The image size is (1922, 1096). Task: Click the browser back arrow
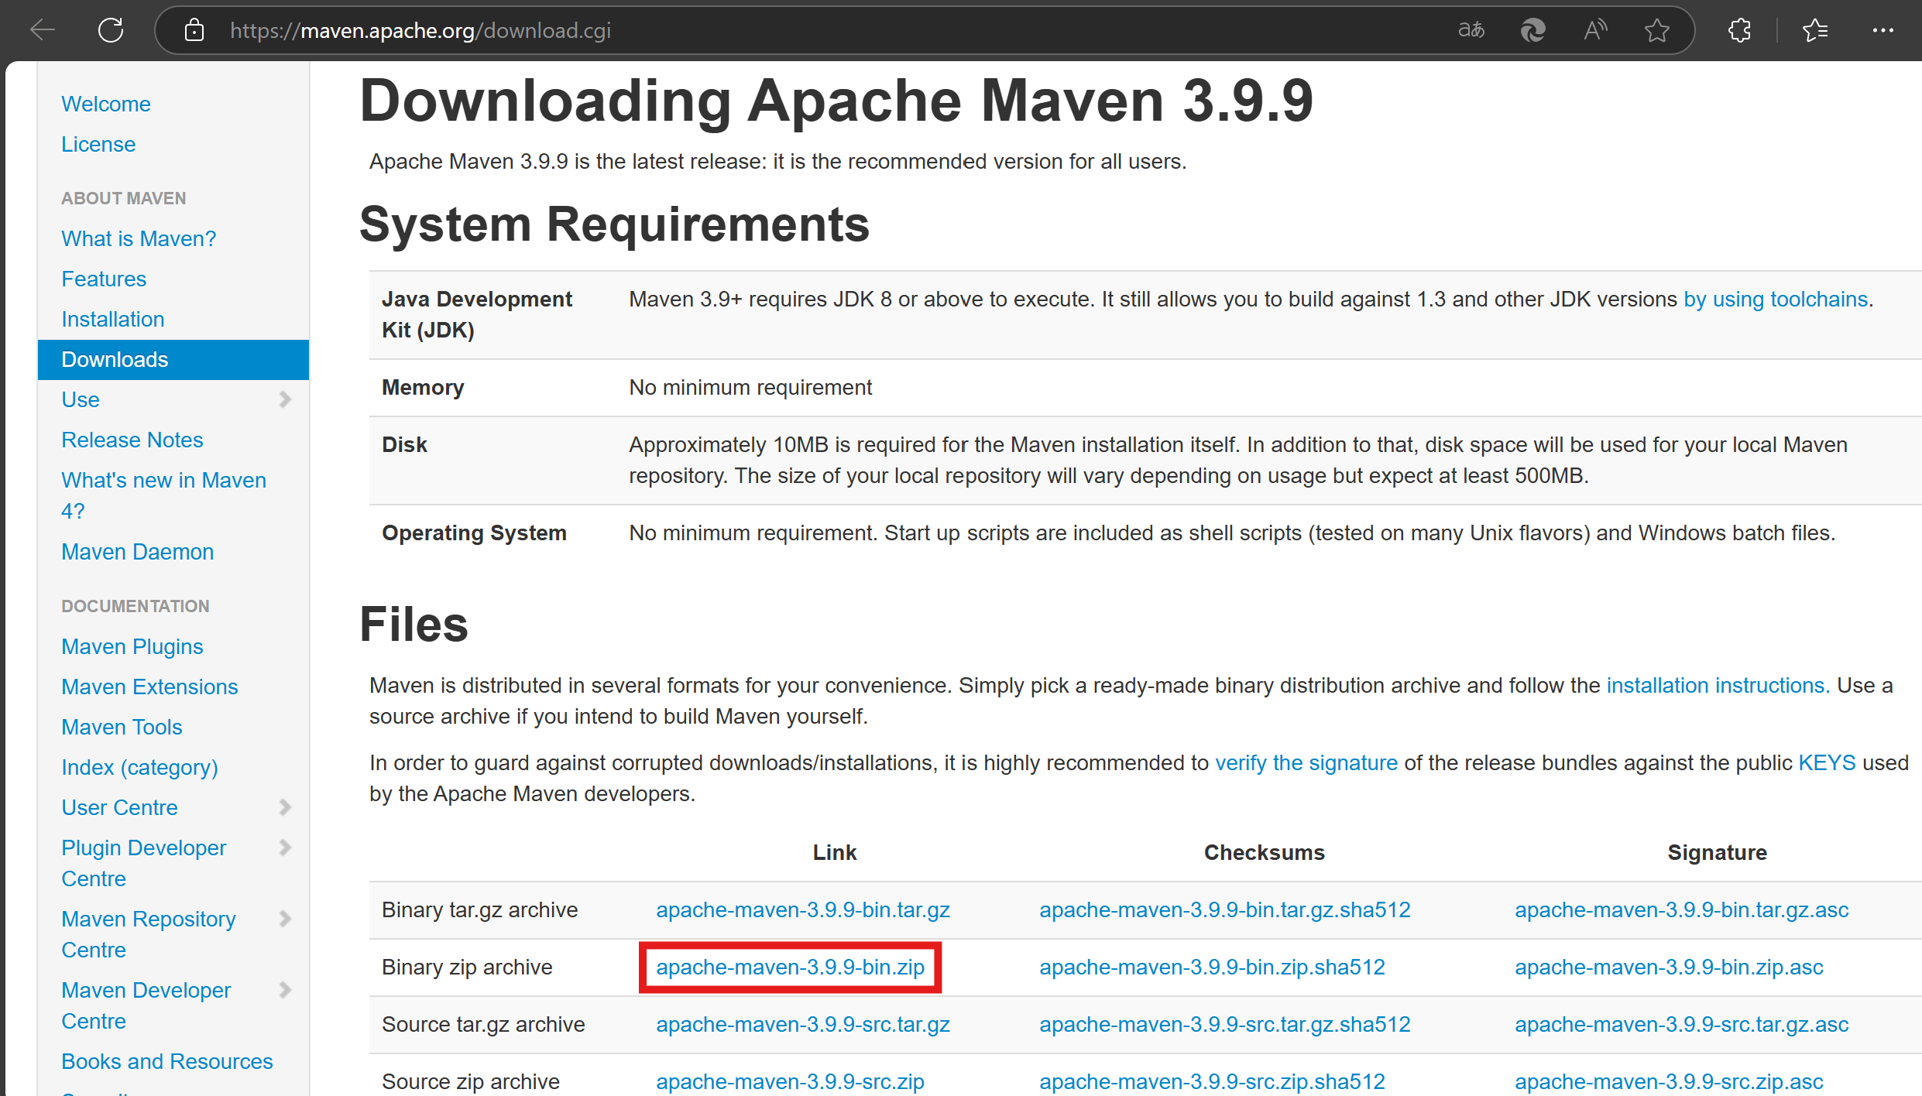pos(43,30)
